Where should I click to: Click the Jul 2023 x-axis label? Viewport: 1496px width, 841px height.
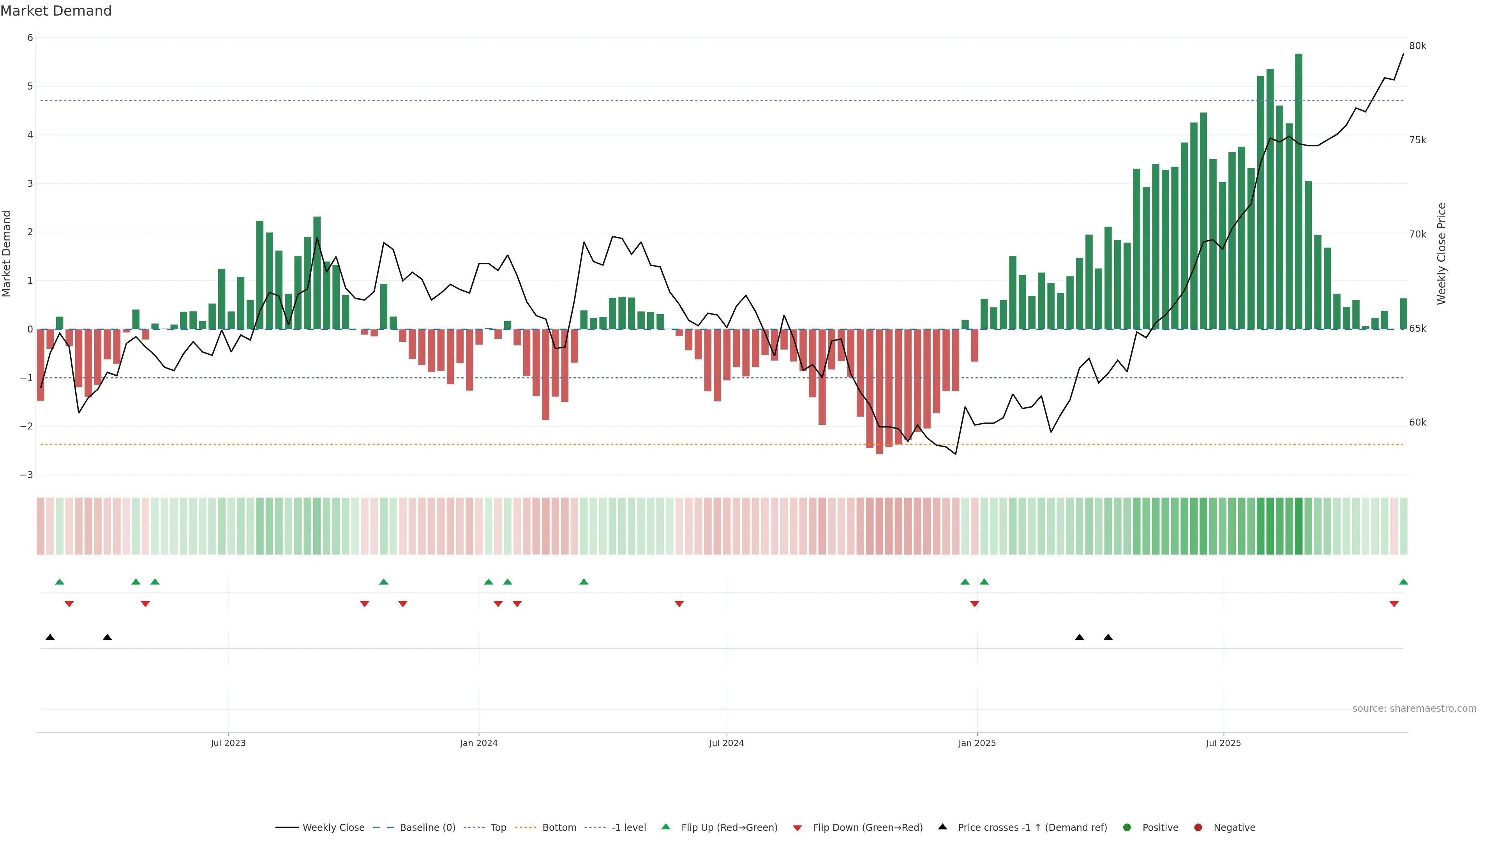coord(228,743)
